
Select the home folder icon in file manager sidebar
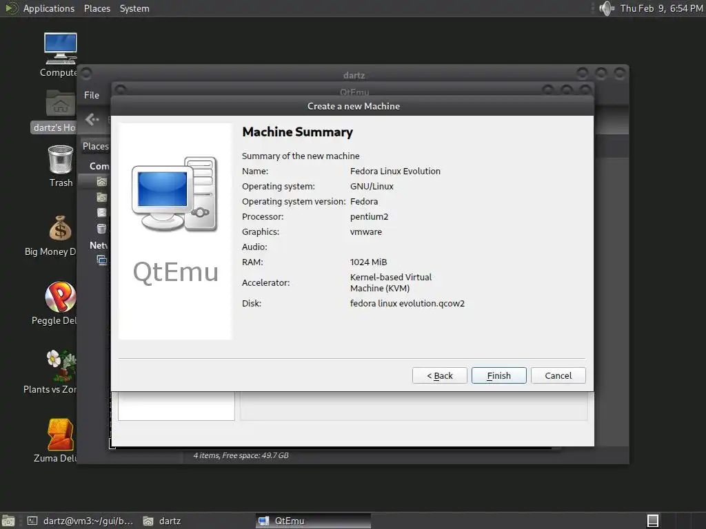102,182
